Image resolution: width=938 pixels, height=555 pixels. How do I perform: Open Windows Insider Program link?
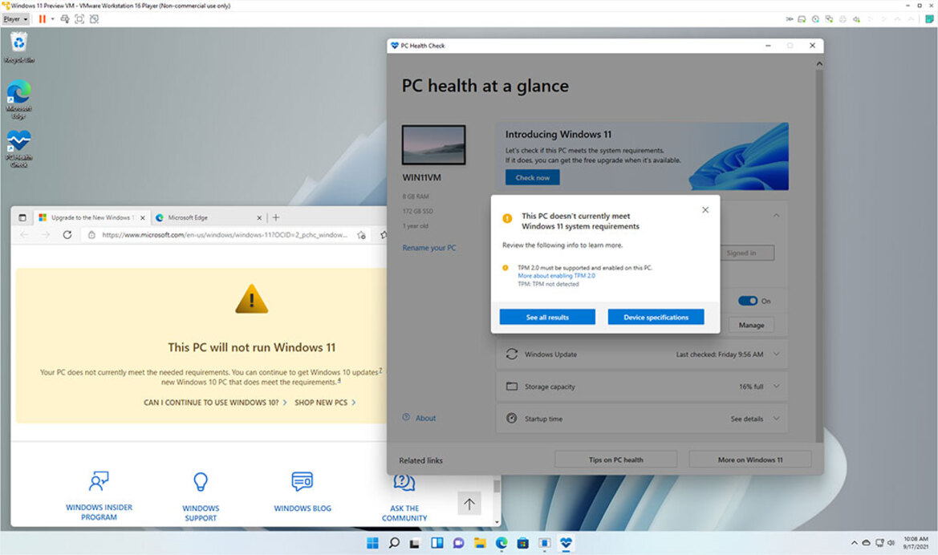99,496
